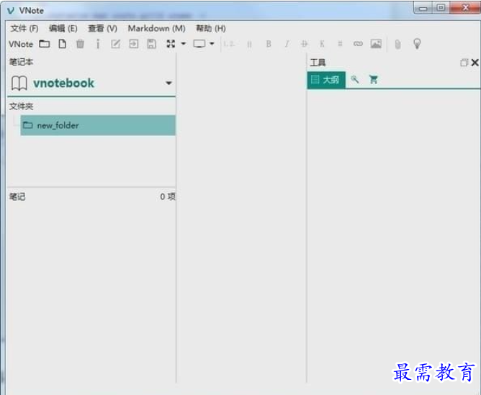Click the new root folder icon
This screenshot has width=481, height=395.
tap(44, 44)
